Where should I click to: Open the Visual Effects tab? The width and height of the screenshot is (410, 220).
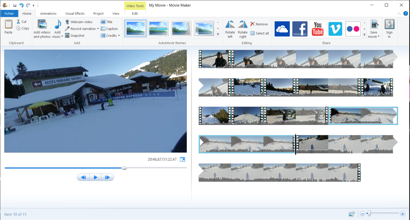click(75, 14)
